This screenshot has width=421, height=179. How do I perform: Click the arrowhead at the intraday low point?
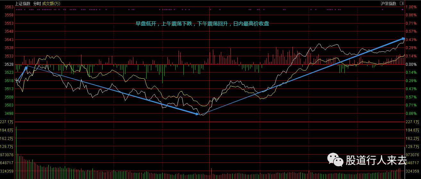[197, 114]
